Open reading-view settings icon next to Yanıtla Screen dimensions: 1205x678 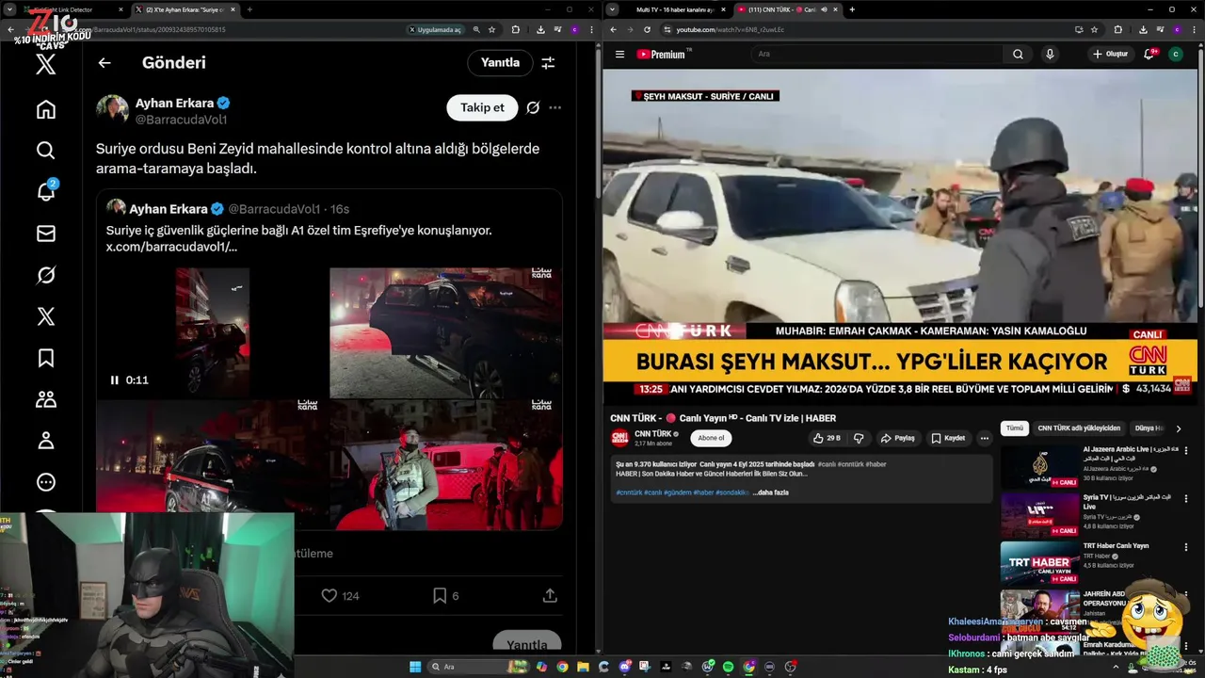548,63
